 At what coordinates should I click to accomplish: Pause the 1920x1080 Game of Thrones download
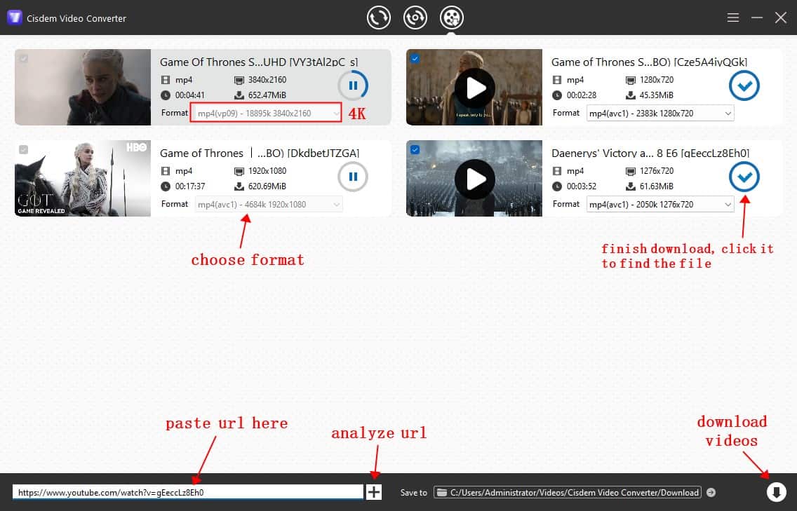pyautogui.click(x=353, y=177)
